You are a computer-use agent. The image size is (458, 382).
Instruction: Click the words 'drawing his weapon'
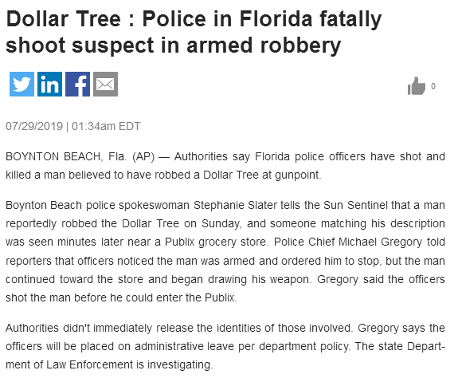pos(258,280)
